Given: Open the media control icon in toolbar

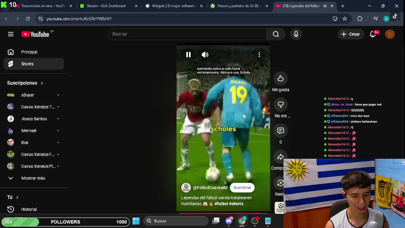Looking at the screenshot, I should [x=376, y=19].
